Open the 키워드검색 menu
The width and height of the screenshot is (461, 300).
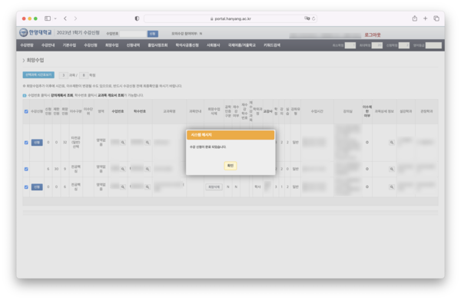(x=272, y=45)
